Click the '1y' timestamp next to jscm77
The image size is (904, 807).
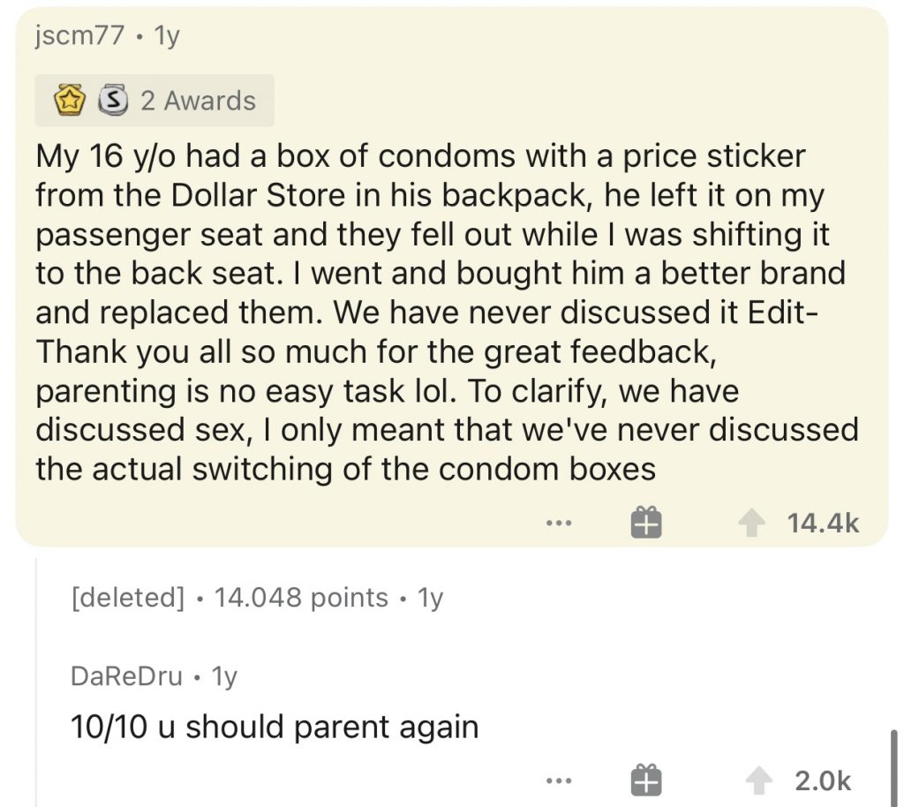166,37
